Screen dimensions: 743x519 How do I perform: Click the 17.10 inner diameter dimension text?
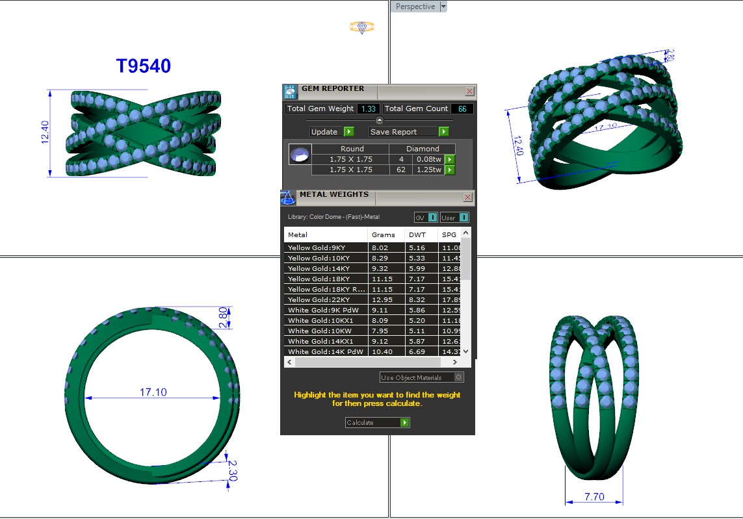pos(153,392)
